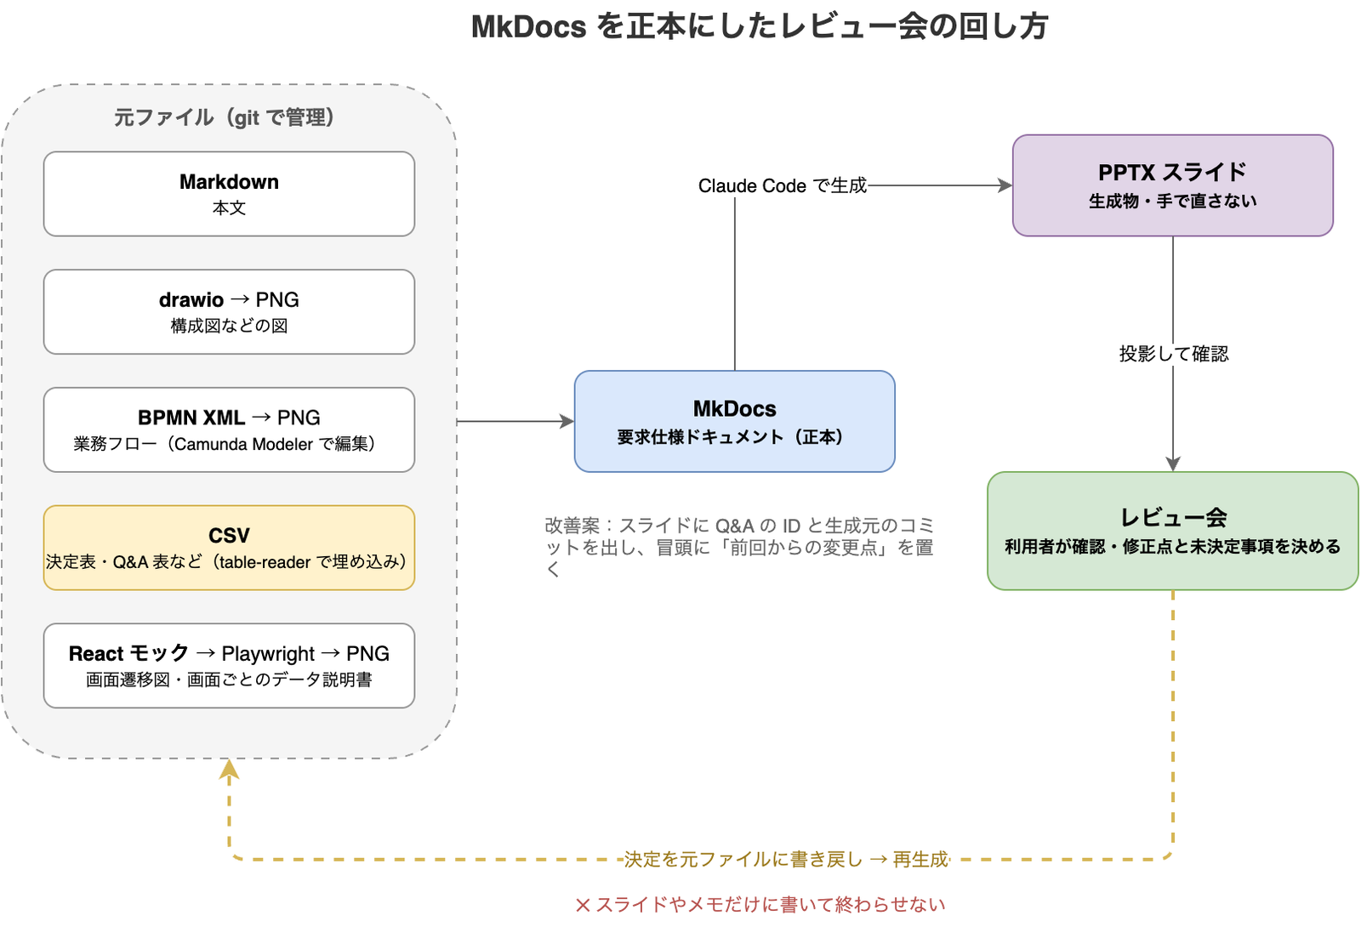Select the green レビュー会 box
Image resolution: width=1361 pixels, height=927 pixels.
1173,531
